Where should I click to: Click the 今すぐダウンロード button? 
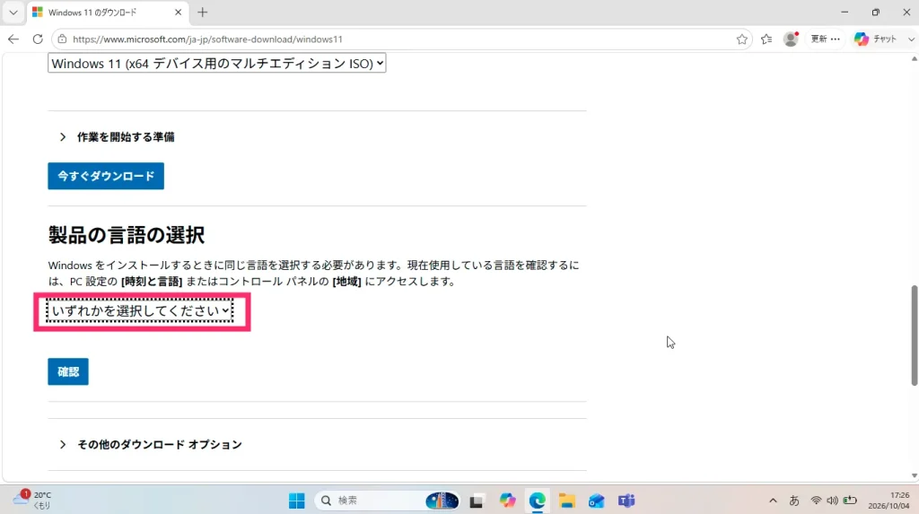point(106,176)
